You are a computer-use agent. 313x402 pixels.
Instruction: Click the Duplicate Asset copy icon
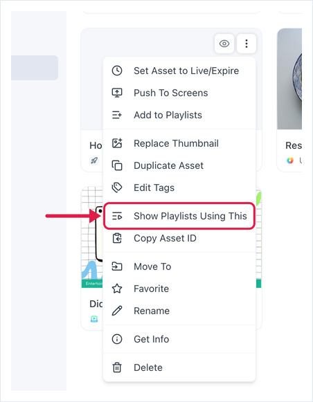[x=117, y=165]
